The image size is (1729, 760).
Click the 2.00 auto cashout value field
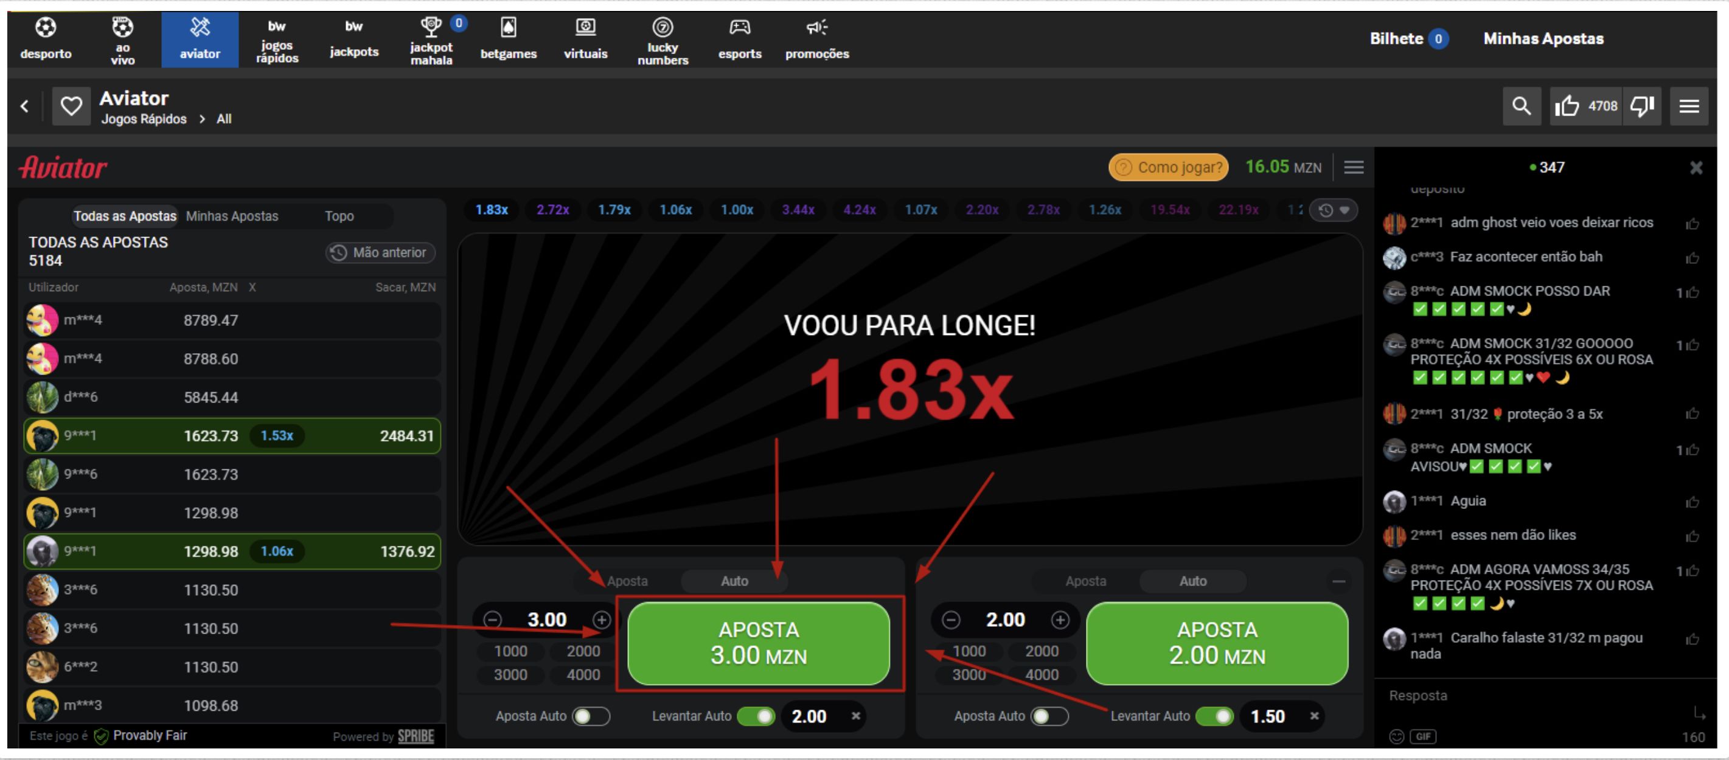point(811,716)
